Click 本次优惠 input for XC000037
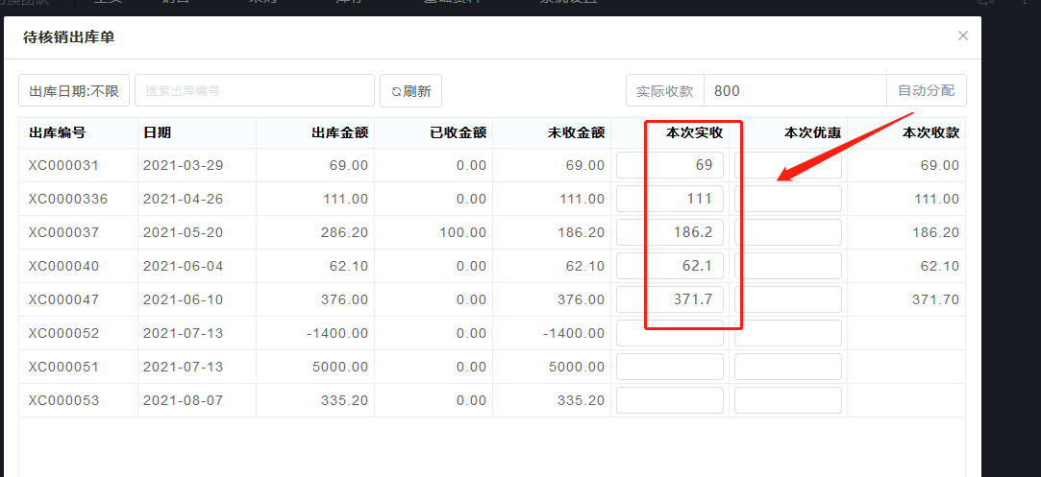This screenshot has width=1041, height=477. (787, 232)
